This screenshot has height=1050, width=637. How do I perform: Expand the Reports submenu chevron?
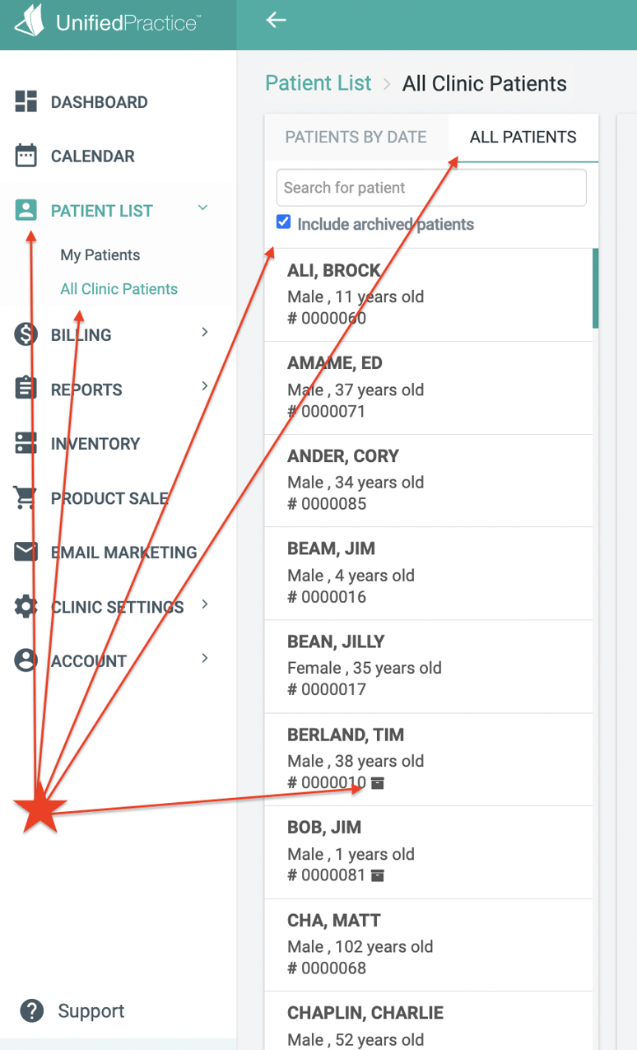coord(205,386)
